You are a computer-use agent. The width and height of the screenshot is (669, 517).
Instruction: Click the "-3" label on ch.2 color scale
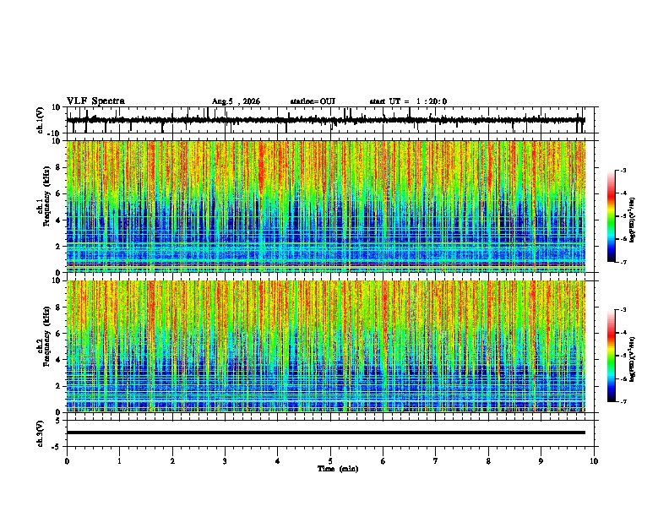pos(623,310)
